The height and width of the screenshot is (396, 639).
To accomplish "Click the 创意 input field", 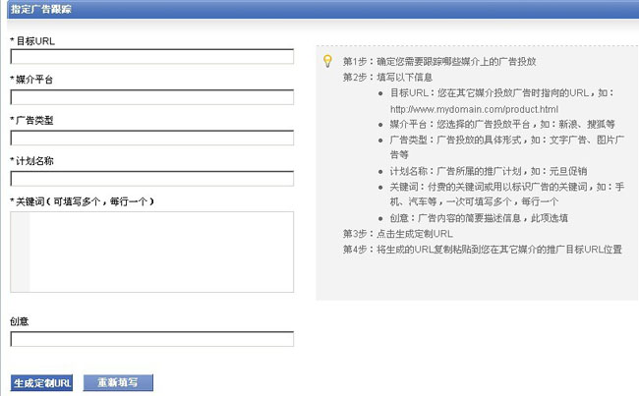I will pyautogui.click(x=151, y=339).
